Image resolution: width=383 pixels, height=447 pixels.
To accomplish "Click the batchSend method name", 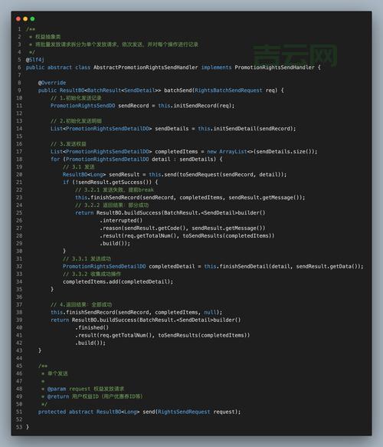I will click(178, 90).
